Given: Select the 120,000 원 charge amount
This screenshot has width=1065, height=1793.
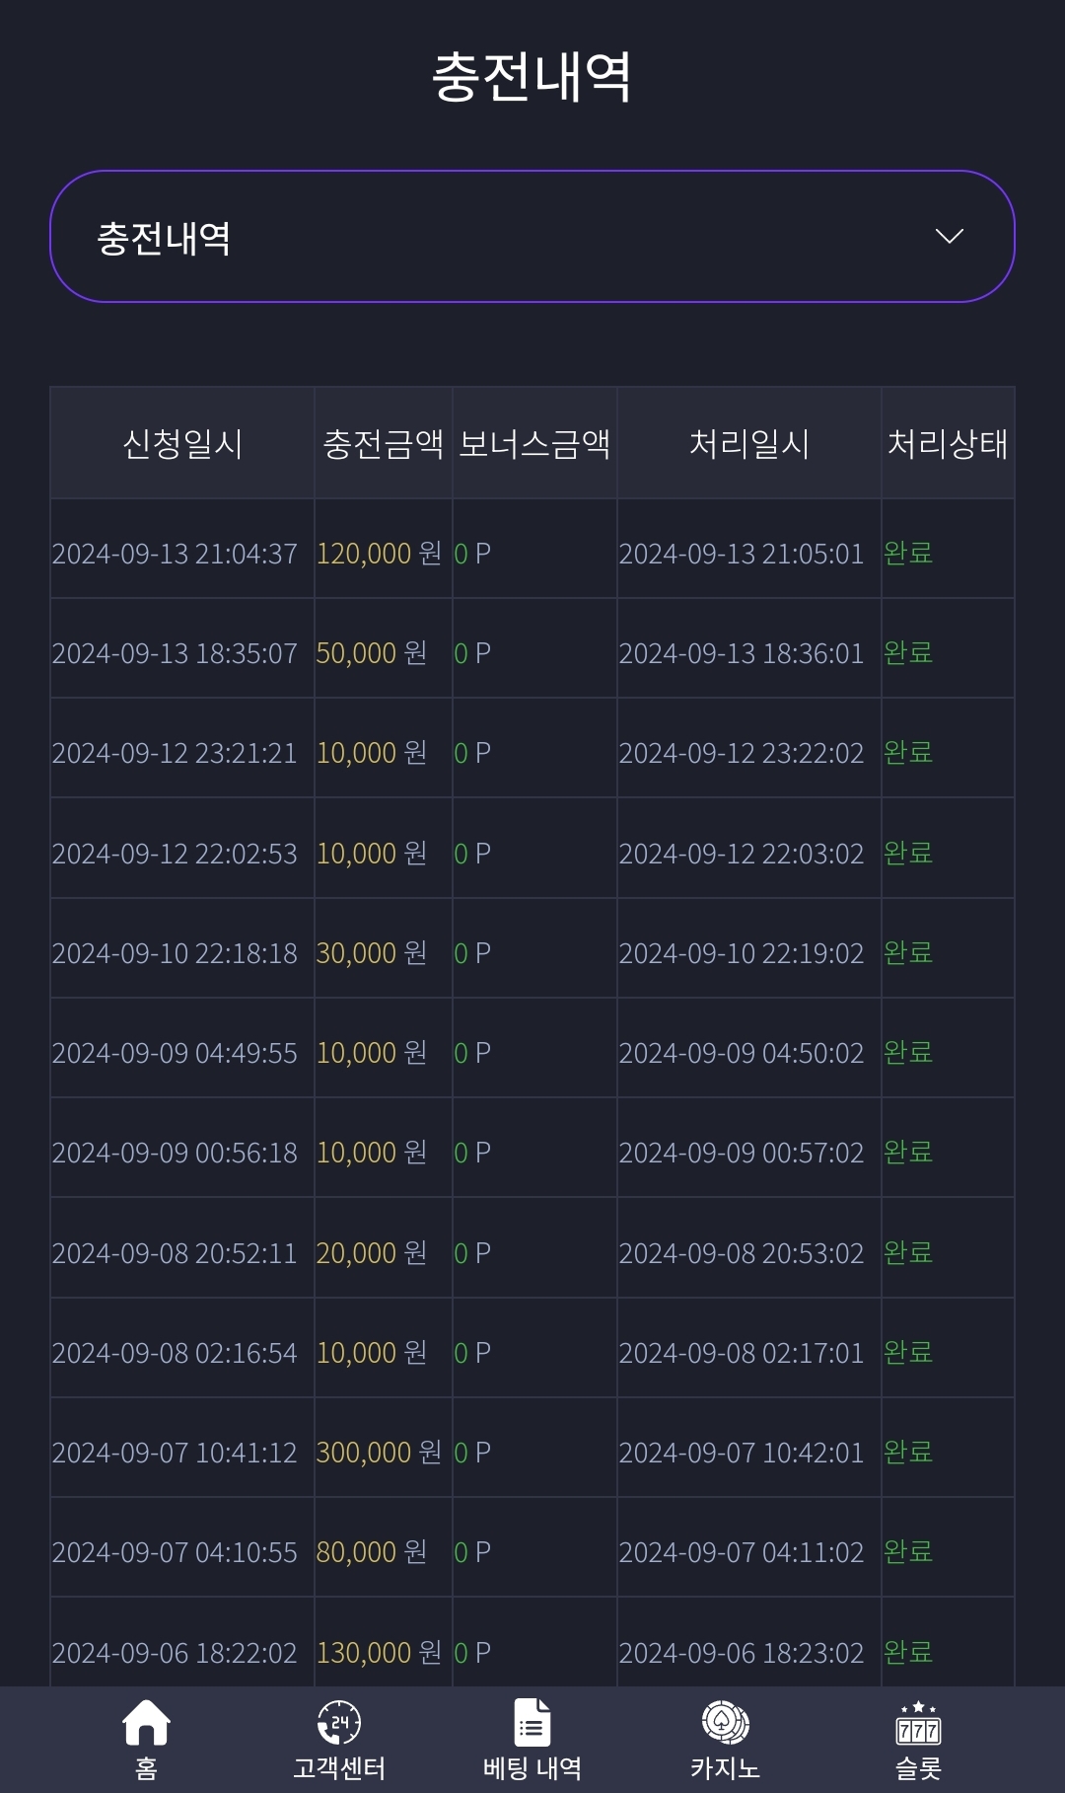Looking at the screenshot, I should click(379, 553).
